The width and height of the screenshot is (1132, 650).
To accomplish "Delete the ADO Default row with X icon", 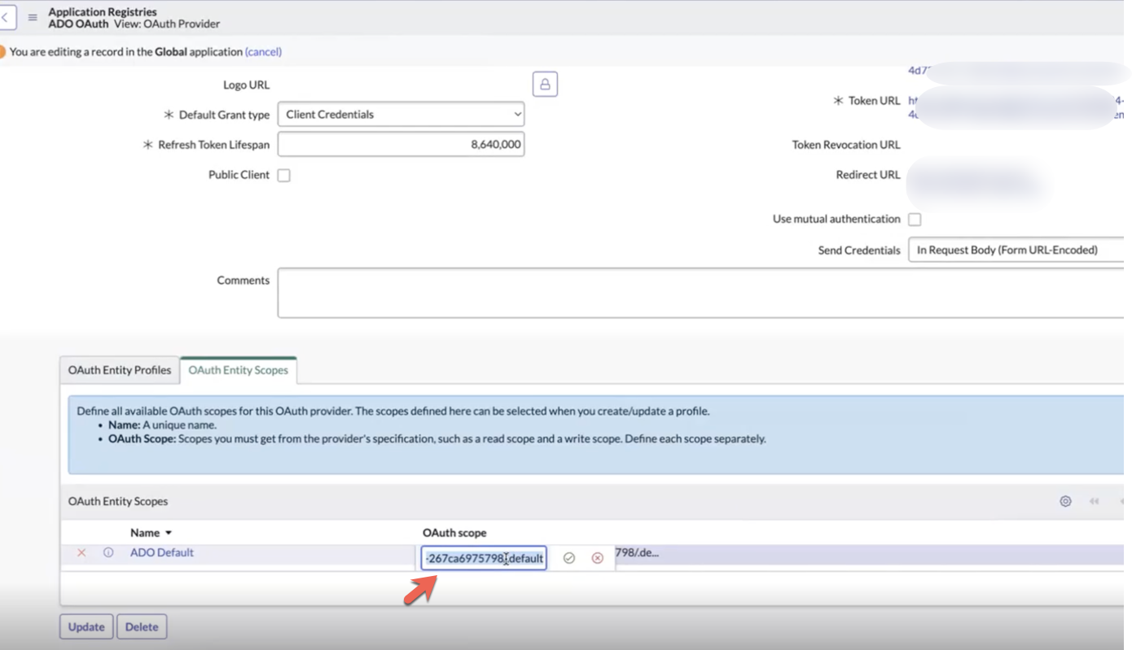I will (x=81, y=553).
